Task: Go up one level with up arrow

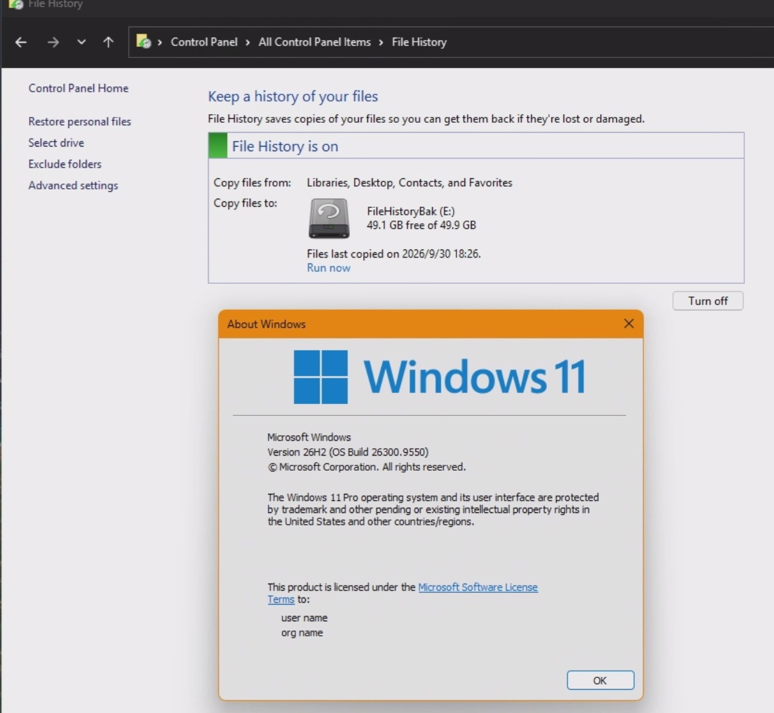Action: tap(108, 42)
